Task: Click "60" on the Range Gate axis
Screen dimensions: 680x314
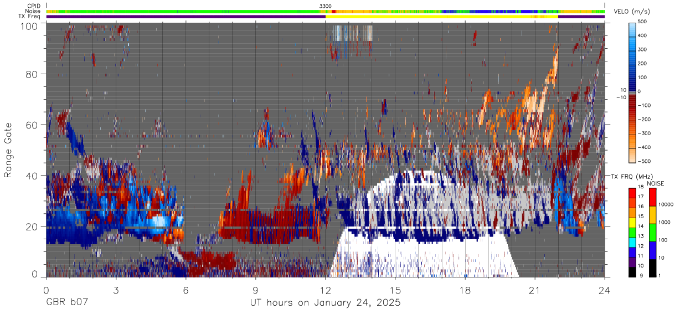Action: 32,125
